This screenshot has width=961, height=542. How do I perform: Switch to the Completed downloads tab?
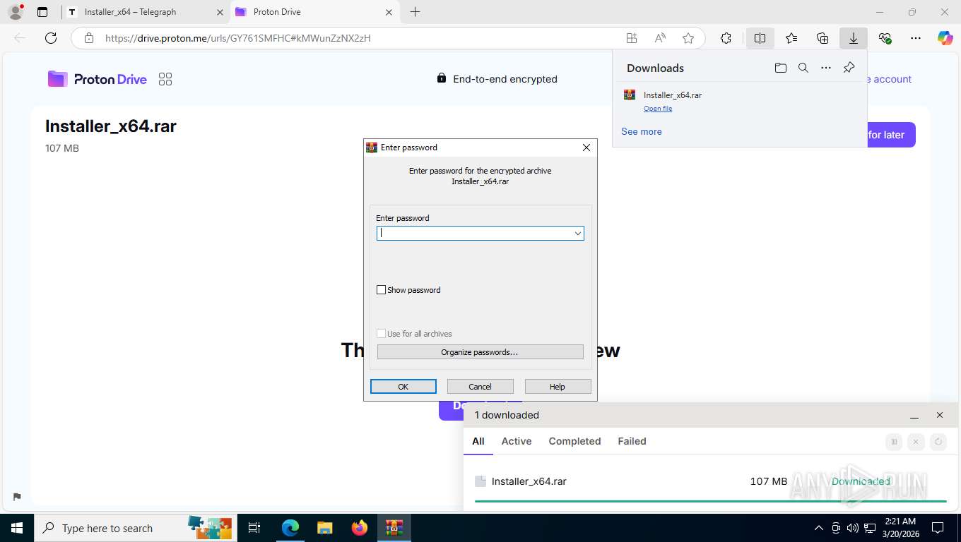574,441
